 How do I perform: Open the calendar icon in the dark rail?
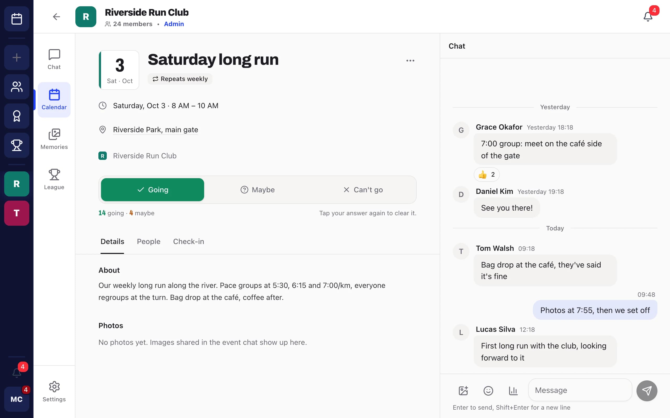(16, 19)
